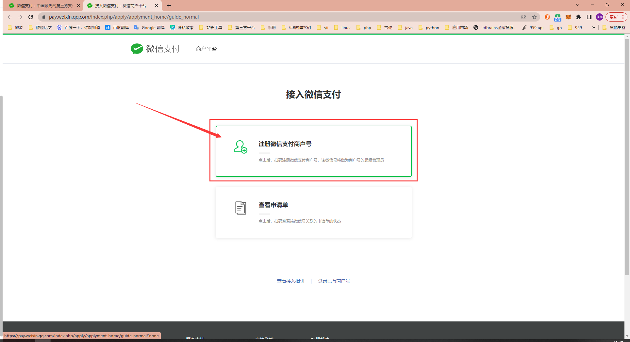
Task: Open go bookmark folder
Action: [556, 27]
